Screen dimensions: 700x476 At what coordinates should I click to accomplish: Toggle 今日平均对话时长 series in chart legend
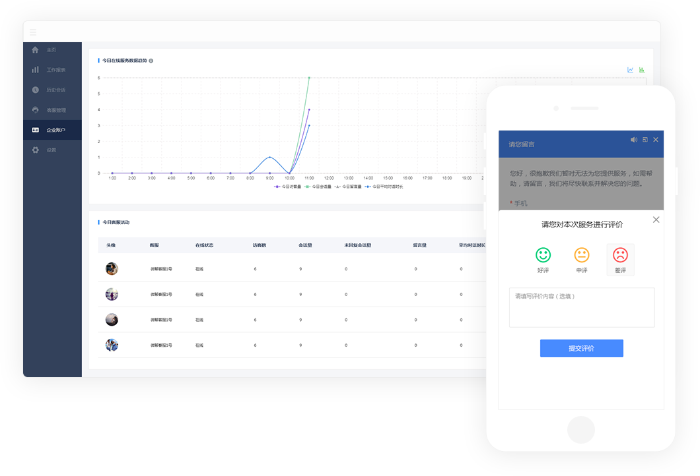pyautogui.click(x=384, y=187)
